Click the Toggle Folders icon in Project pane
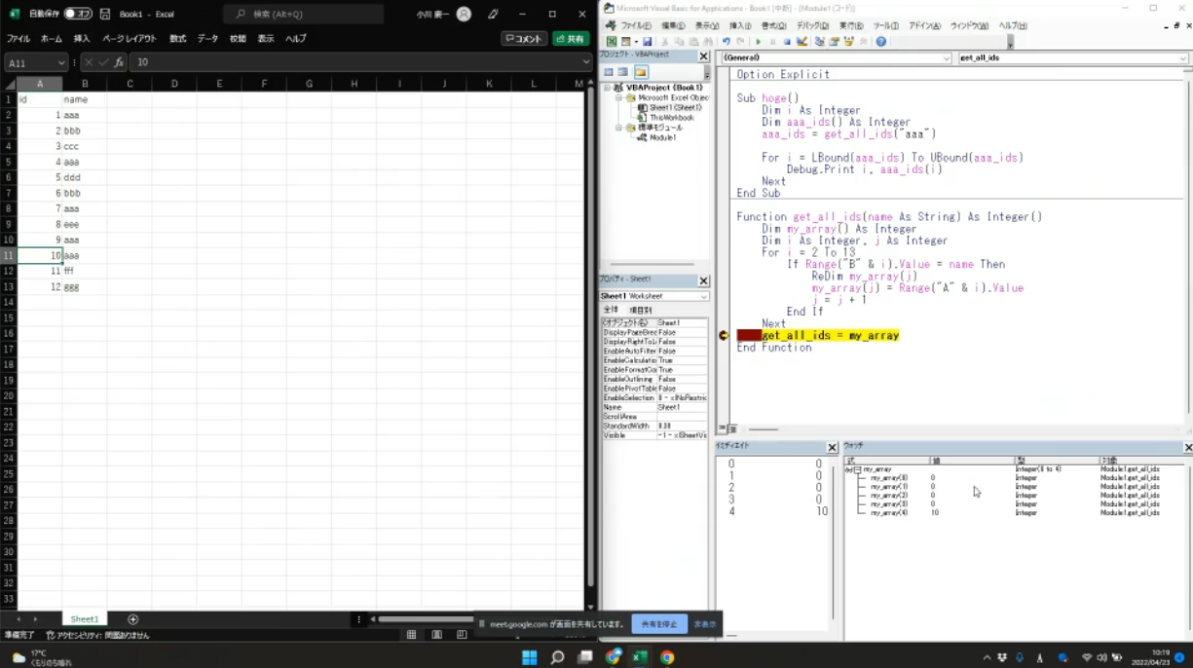Image resolution: width=1193 pixels, height=668 pixels. tap(641, 72)
